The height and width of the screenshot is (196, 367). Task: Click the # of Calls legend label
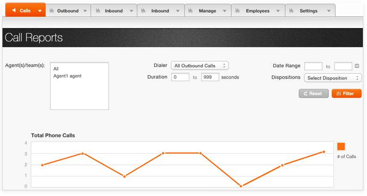tap(346, 156)
